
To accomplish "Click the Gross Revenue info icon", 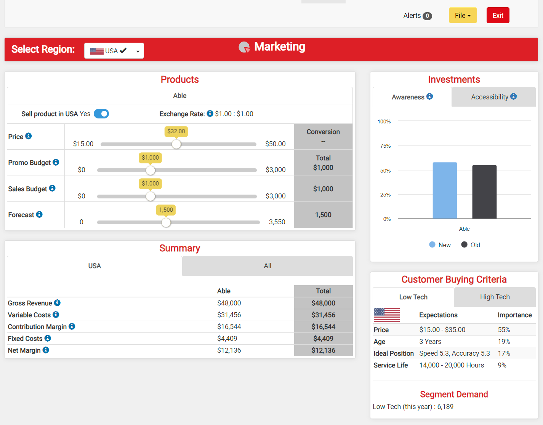I will tap(57, 303).
